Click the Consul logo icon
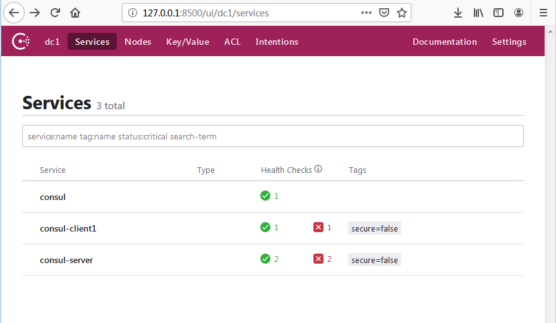This screenshot has height=323, width=556. 21,42
